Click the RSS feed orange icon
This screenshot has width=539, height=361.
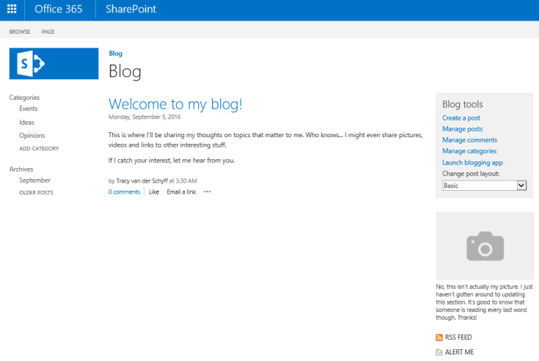(x=439, y=338)
